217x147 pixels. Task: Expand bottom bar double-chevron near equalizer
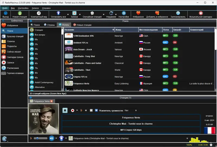point(187,138)
